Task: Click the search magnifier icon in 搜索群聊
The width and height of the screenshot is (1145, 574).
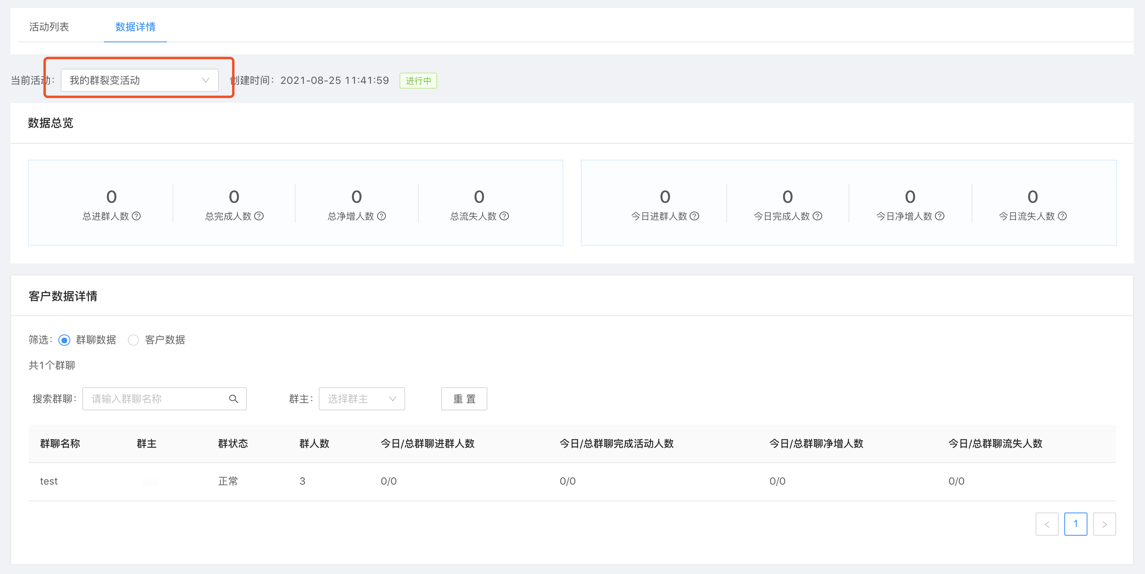Action: (x=233, y=399)
